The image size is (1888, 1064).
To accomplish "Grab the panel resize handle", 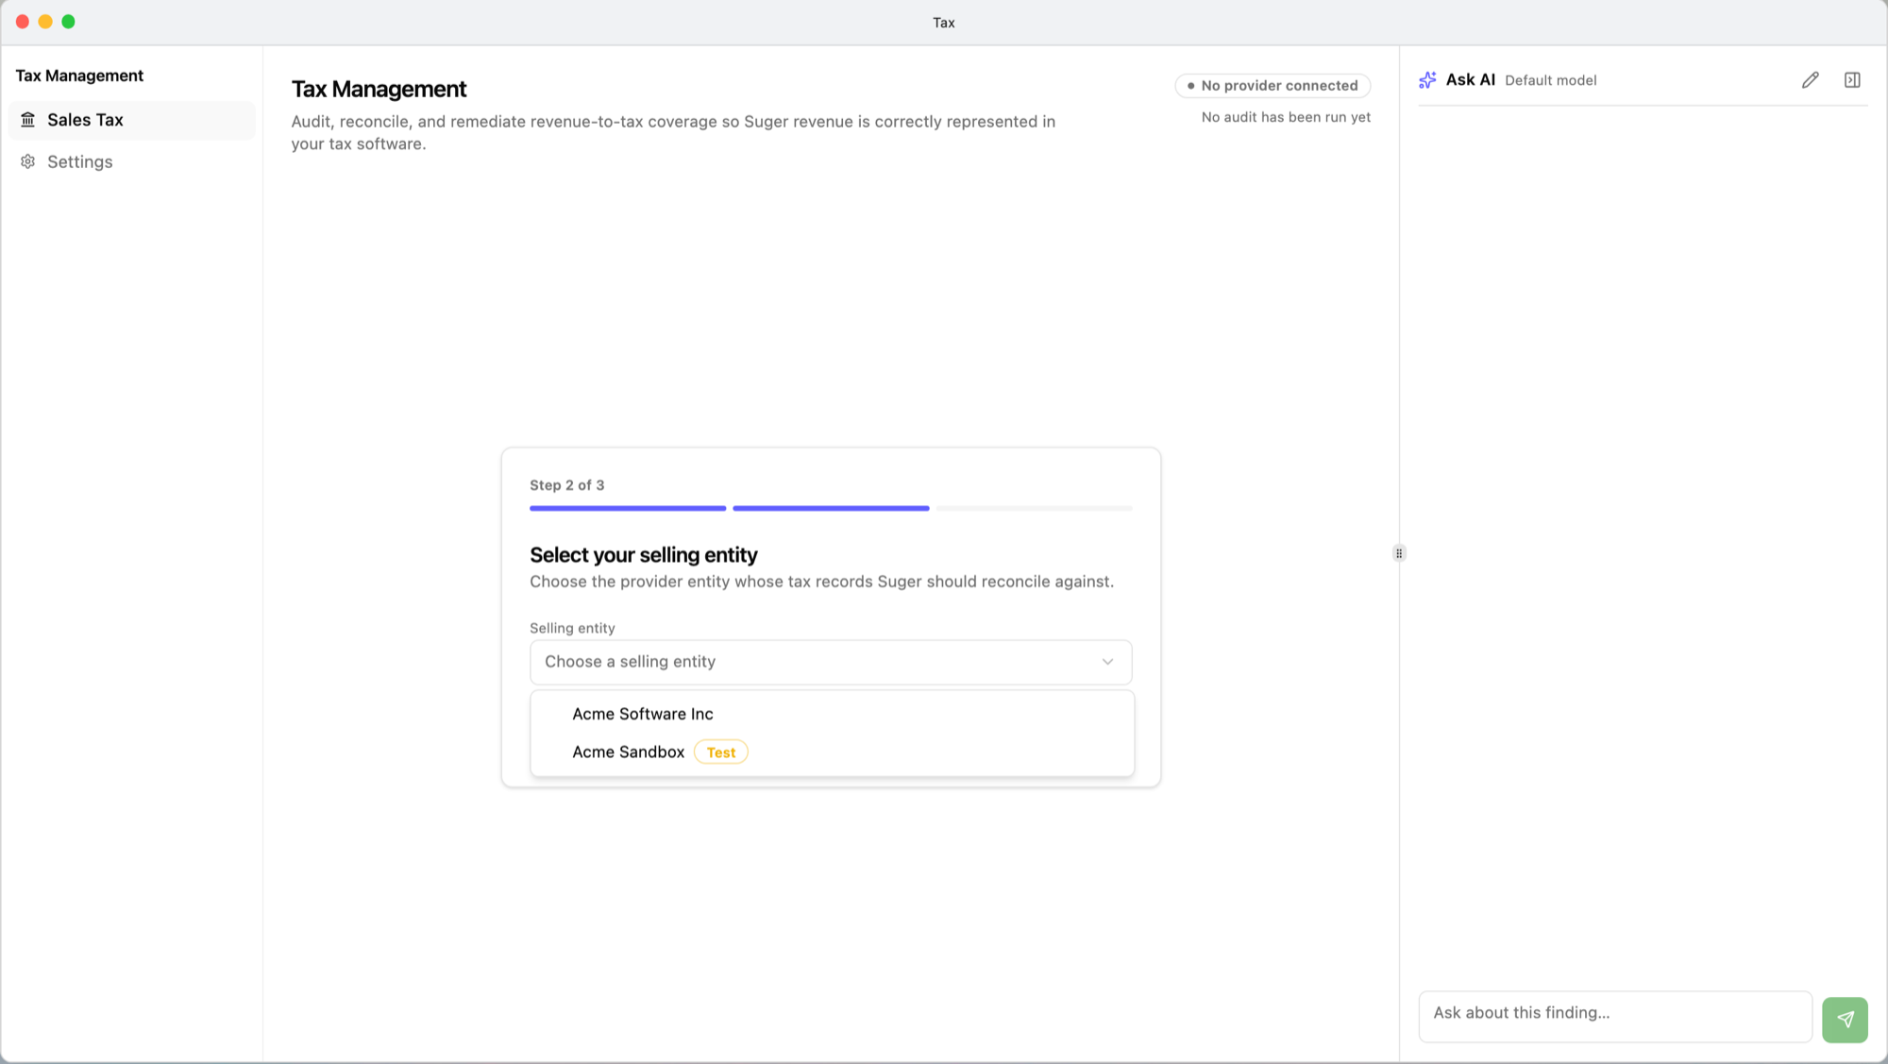I will click(x=1399, y=553).
